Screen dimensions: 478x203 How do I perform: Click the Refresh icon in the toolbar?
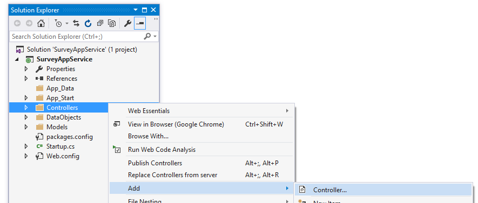88,23
